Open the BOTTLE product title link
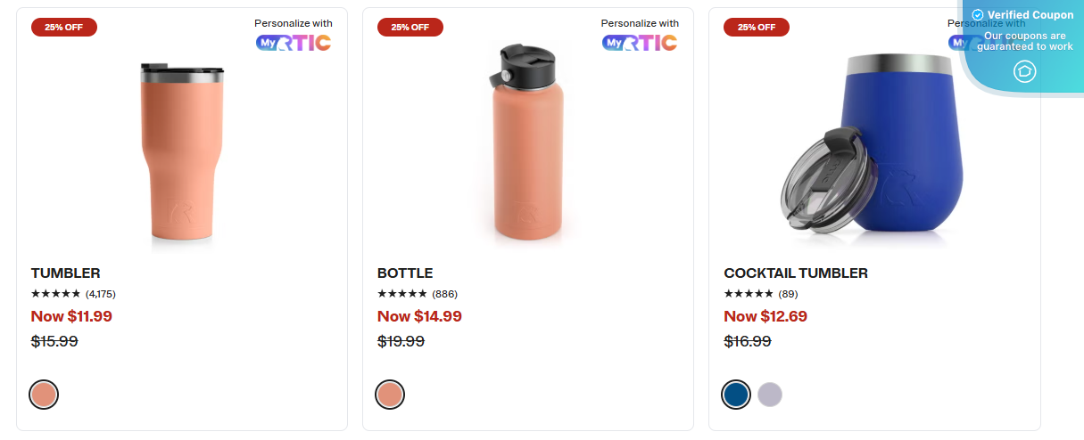 405,273
